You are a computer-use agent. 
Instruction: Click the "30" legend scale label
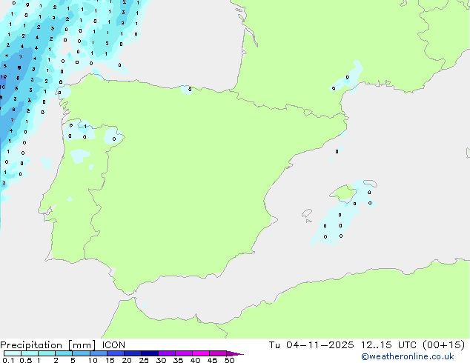tap(161, 360)
